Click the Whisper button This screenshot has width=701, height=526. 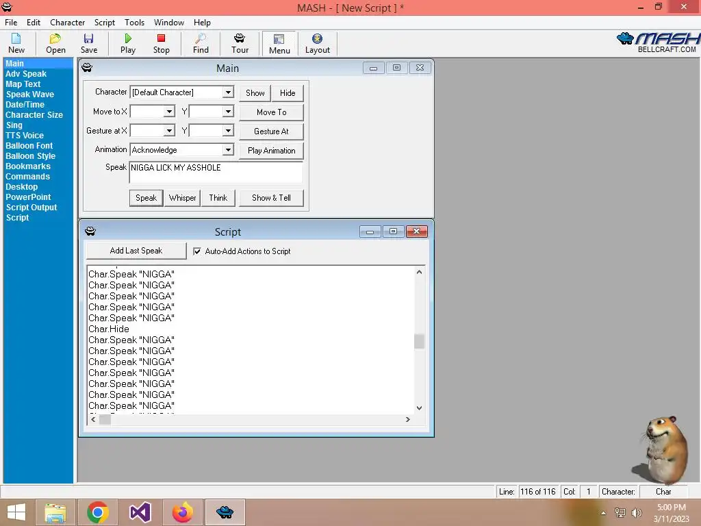[182, 198]
